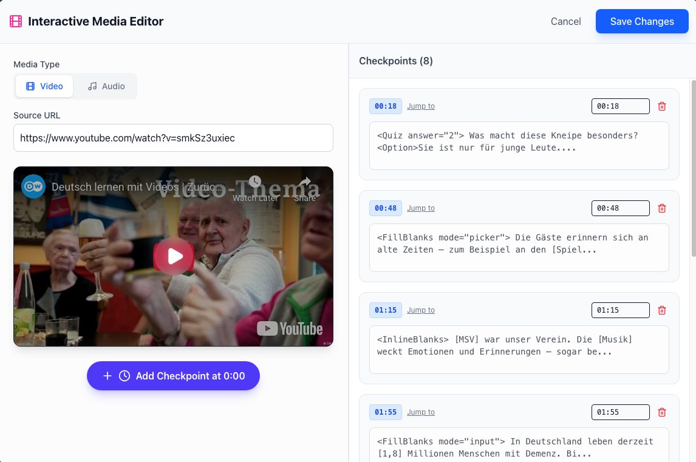Jump to the 01:15 checkpoint

(x=421, y=310)
